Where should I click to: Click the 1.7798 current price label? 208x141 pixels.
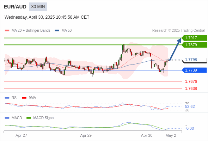coord(191,60)
